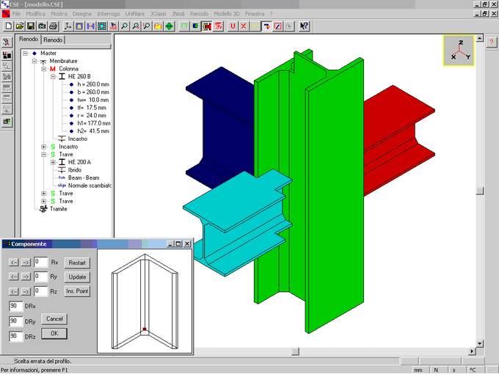Click the Cancel button in Componente

click(54, 319)
